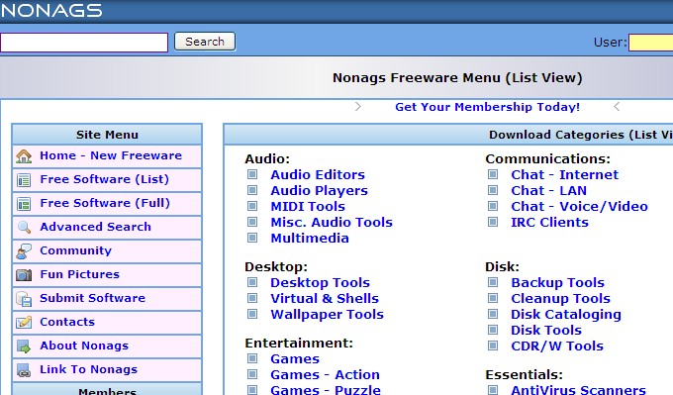Open Audio Editors category

point(318,175)
